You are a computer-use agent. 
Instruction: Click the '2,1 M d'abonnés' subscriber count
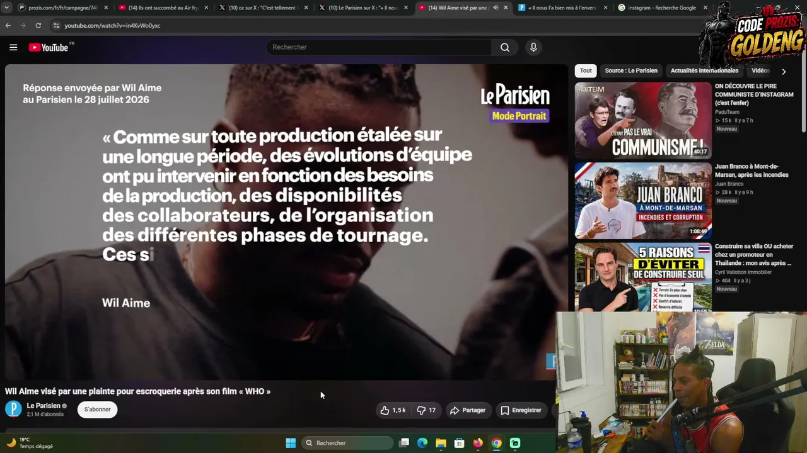pyautogui.click(x=45, y=415)
